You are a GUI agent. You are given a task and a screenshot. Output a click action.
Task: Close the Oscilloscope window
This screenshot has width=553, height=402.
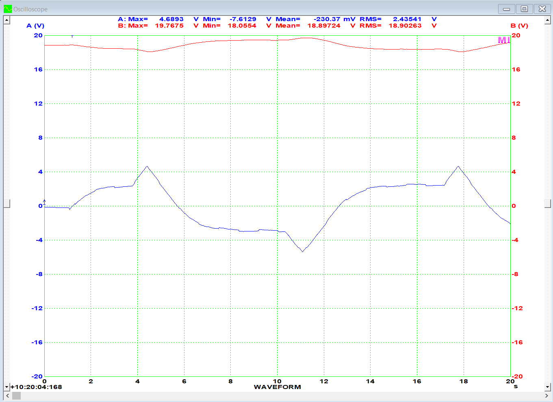click(542, 9)
